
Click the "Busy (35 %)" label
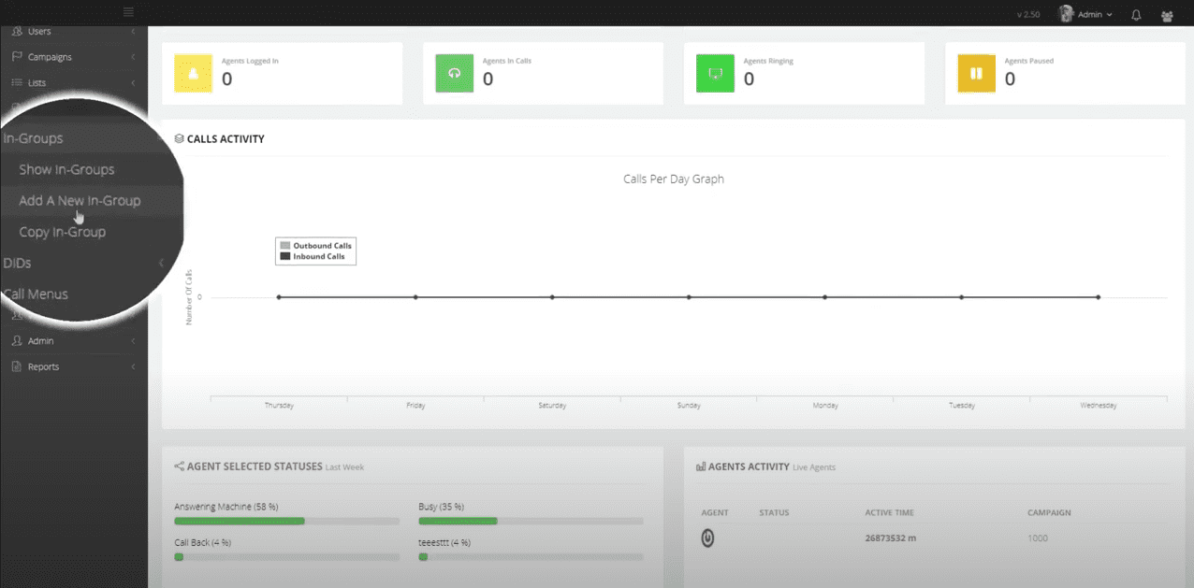pos(442,507)
